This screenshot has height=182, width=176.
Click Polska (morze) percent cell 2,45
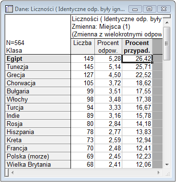pyautogui.click(x=108, y=157)
